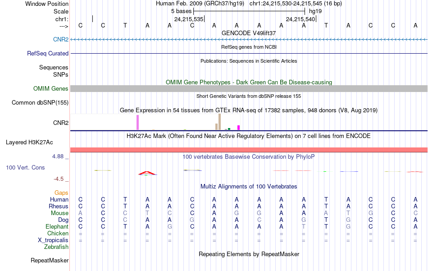428x271 pixels.
Task: Click the 24,215,535 position marker
Action: [x=189, y=19]
